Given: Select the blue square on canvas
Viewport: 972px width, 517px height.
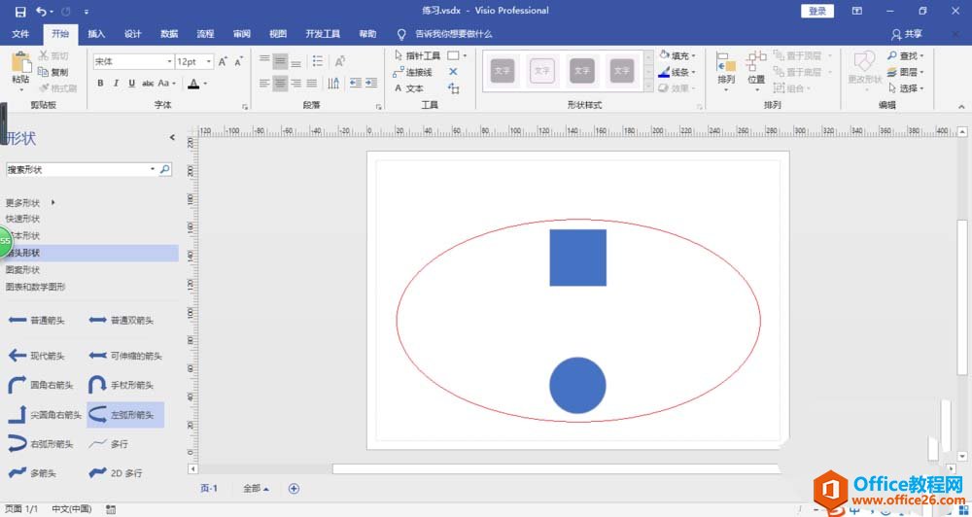Looking at the screenshot, I should click(577, 258).
